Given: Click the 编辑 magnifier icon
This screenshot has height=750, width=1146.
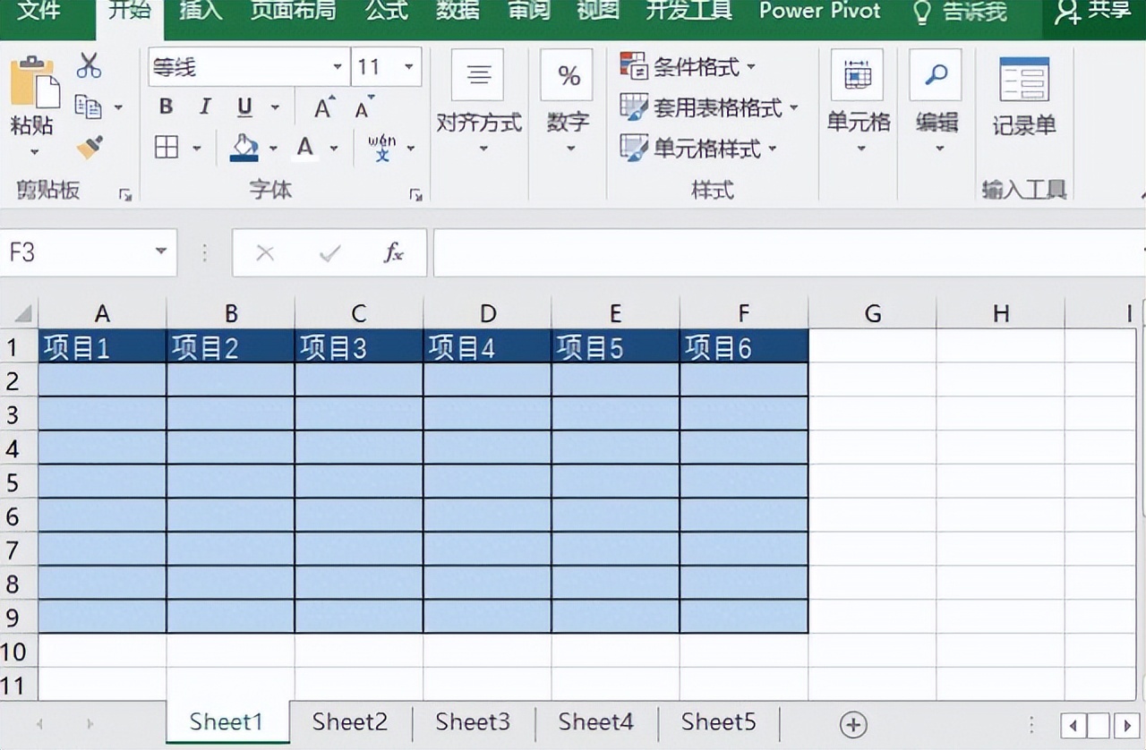Looking at the screenshot, I should tap(936, 75).
